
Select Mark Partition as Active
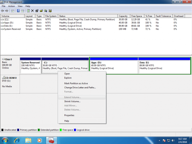pos(82,83)
